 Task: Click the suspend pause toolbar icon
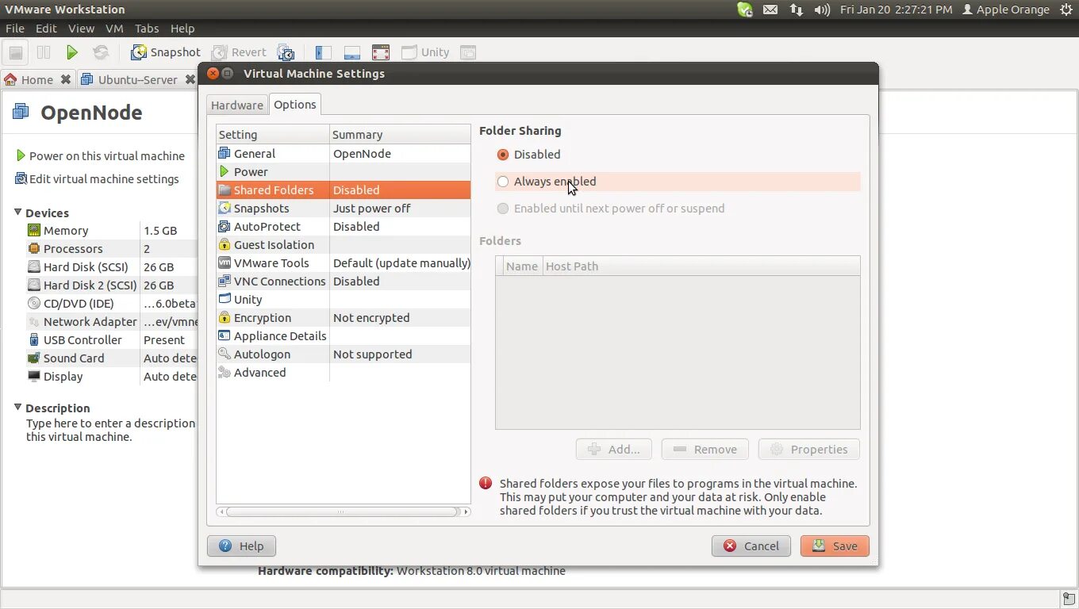[x=44, y=52]
